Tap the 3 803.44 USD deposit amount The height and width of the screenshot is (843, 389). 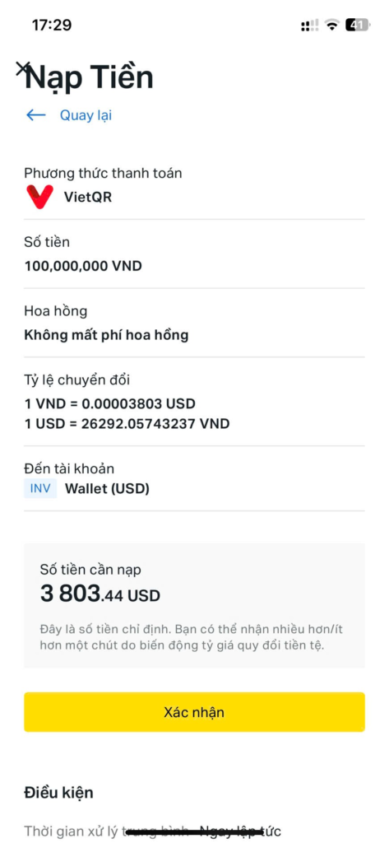tap(100, 594)
